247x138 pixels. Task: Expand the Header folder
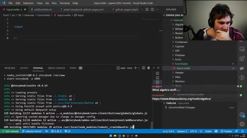coord(179,73)
